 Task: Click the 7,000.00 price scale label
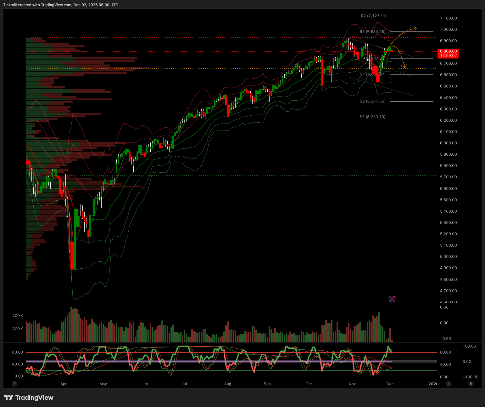(x=448, y=30)
